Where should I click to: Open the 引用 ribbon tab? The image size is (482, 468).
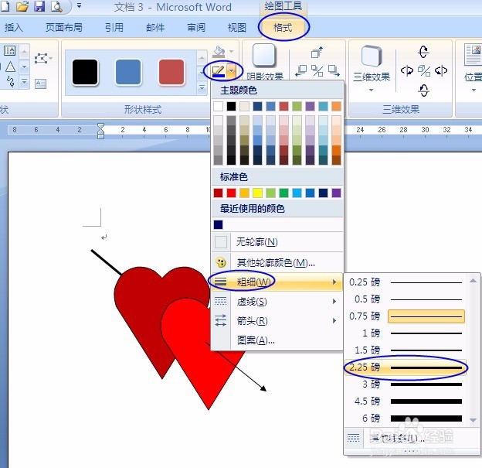tap(114, 27)
